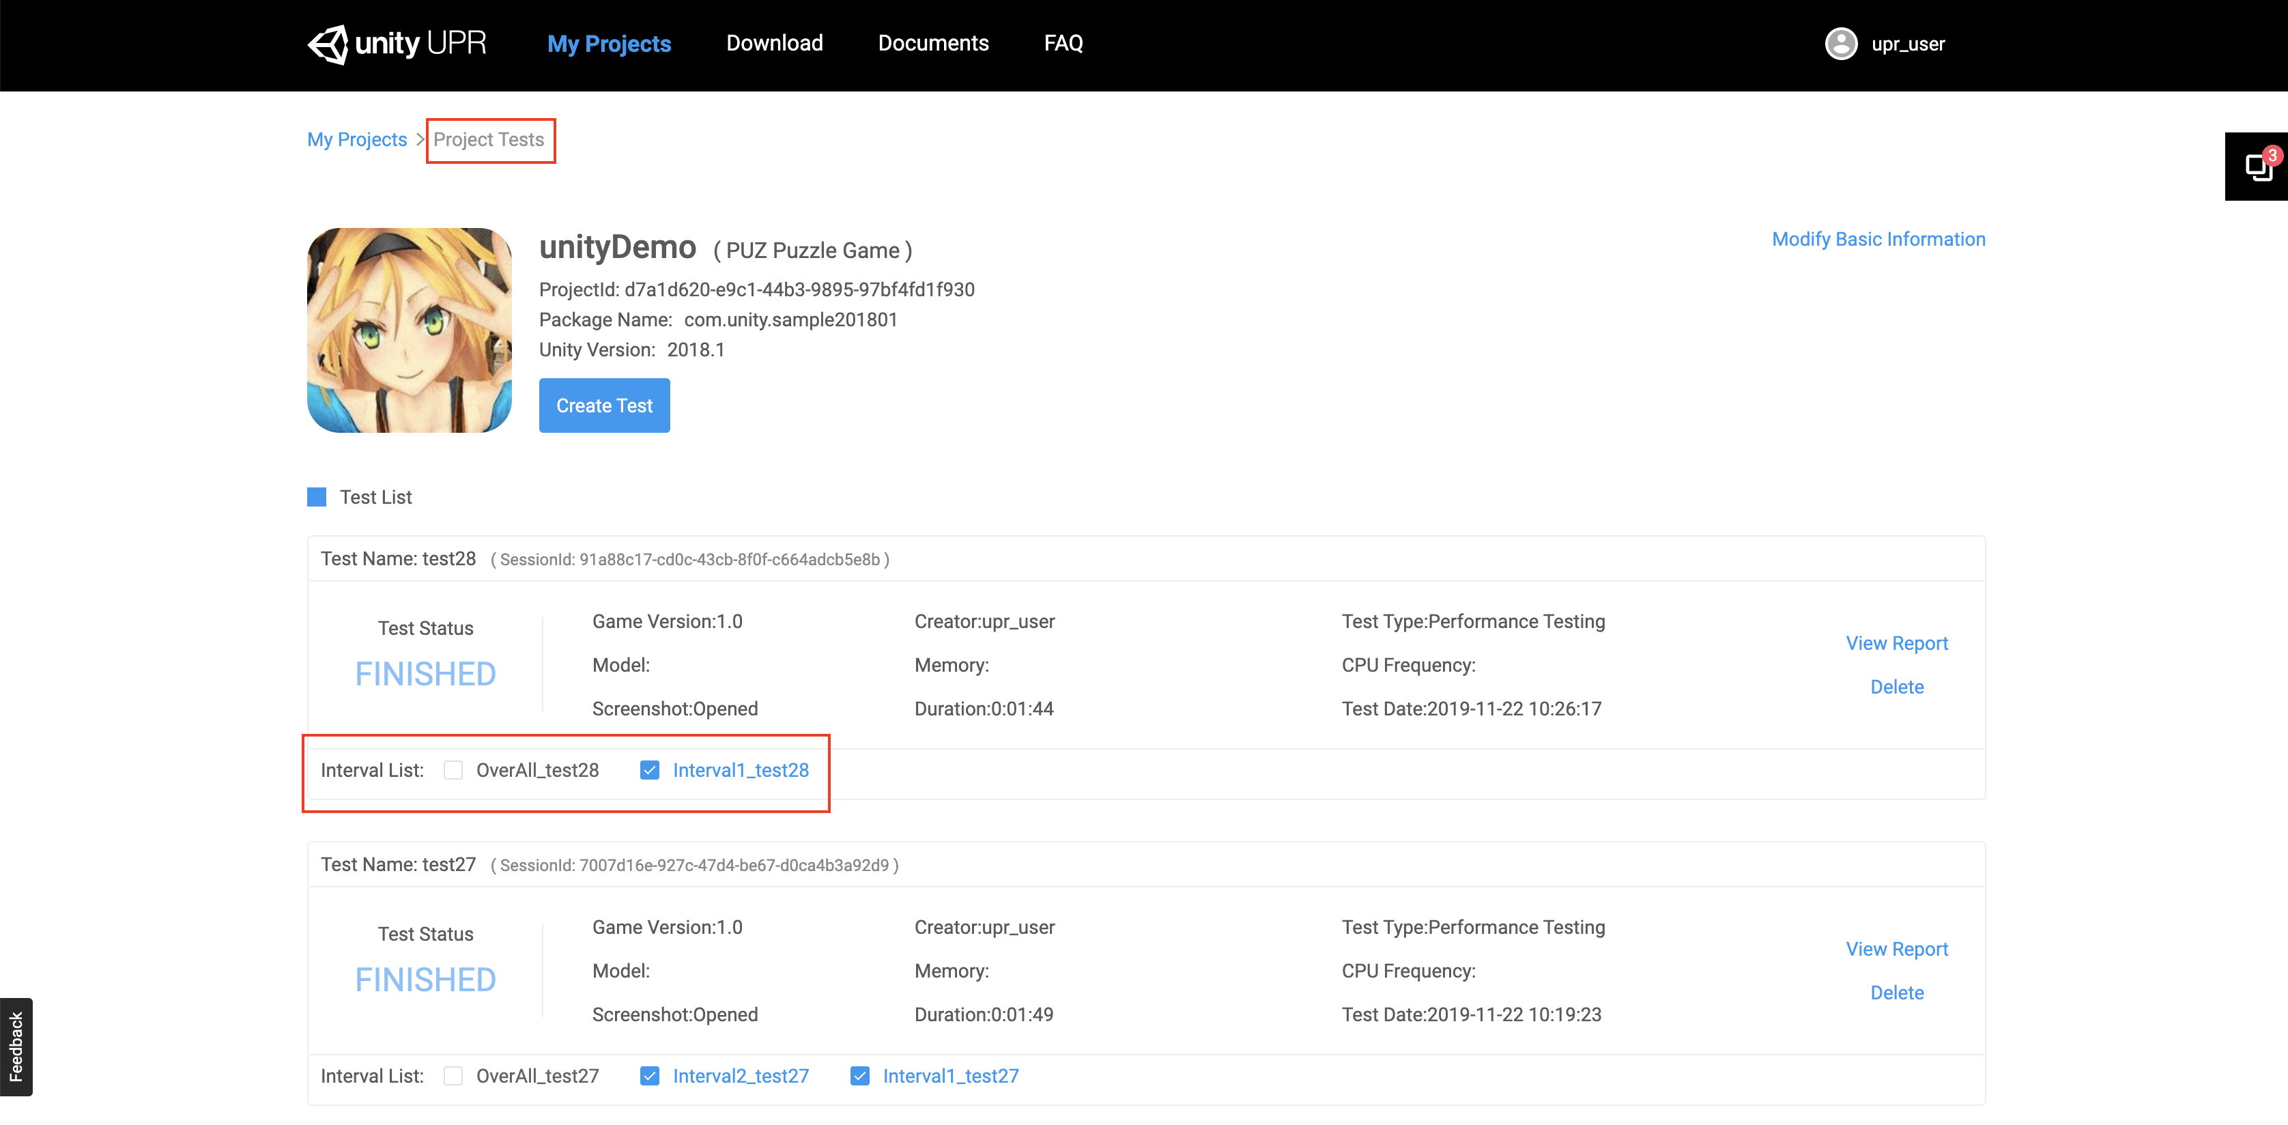Open the FAQ page
2288x1125 pixels.
pos(1062,44)
